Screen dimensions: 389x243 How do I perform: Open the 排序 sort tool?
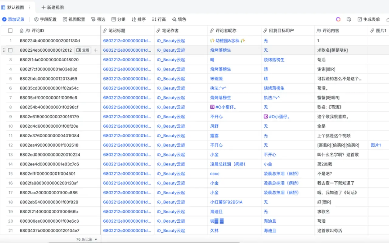[139, 19]
